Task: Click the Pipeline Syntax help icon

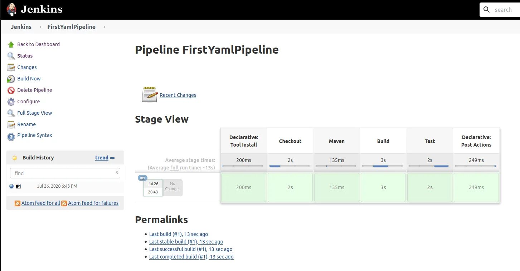Action: (11, 136)
